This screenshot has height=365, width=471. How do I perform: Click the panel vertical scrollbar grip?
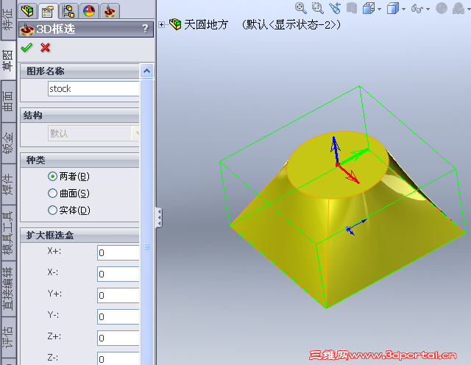click(x=146, y=247)
